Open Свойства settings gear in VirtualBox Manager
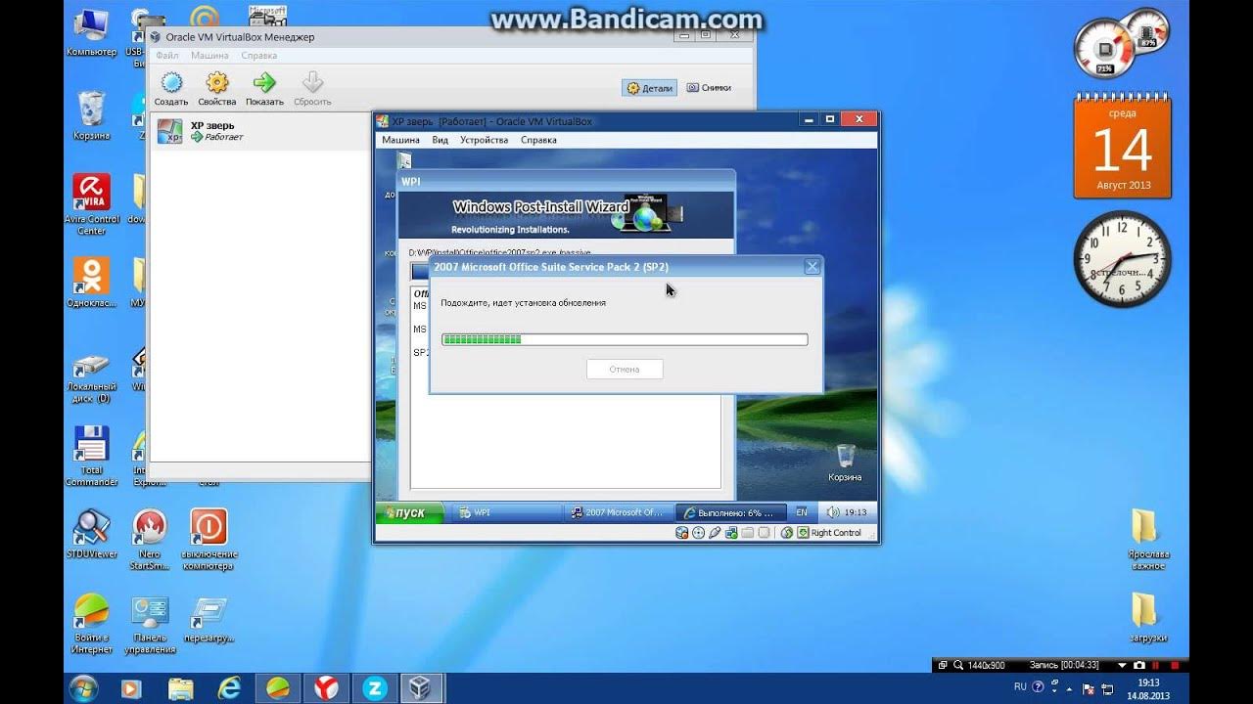The width and height of the screenshot is (1253, 704). (216, 88)
